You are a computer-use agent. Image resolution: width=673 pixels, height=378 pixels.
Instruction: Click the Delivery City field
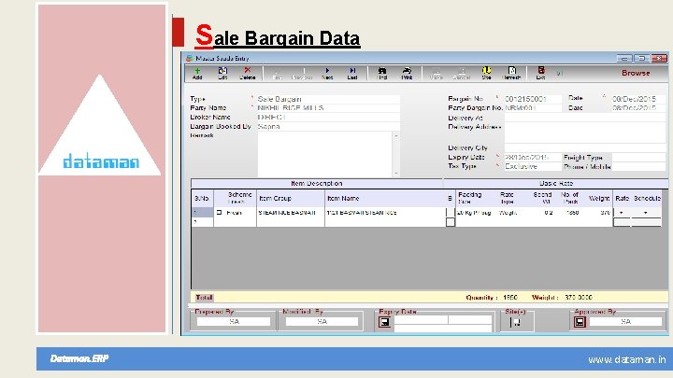(585, 147)
